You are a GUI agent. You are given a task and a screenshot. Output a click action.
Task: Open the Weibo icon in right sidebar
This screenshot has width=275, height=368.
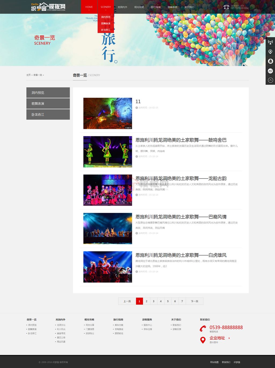click(270, 71)
